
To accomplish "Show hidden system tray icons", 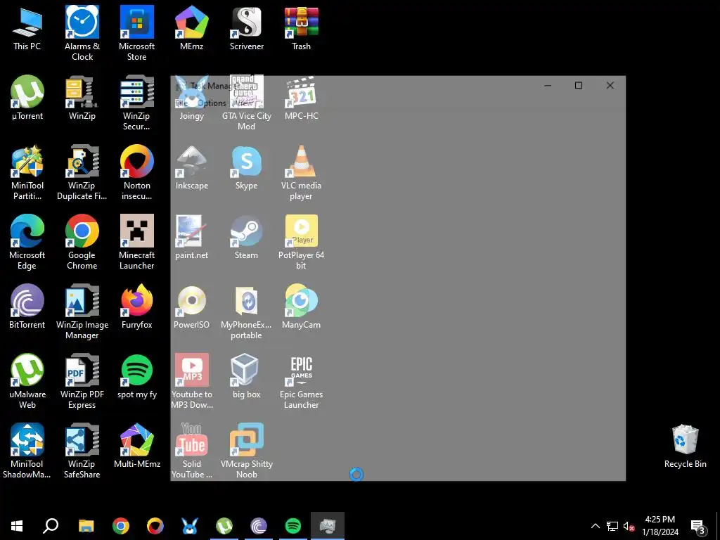I will click(x=595, y=526).
